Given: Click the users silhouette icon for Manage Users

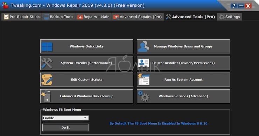Looking at the screenshot, I should 143,47.
